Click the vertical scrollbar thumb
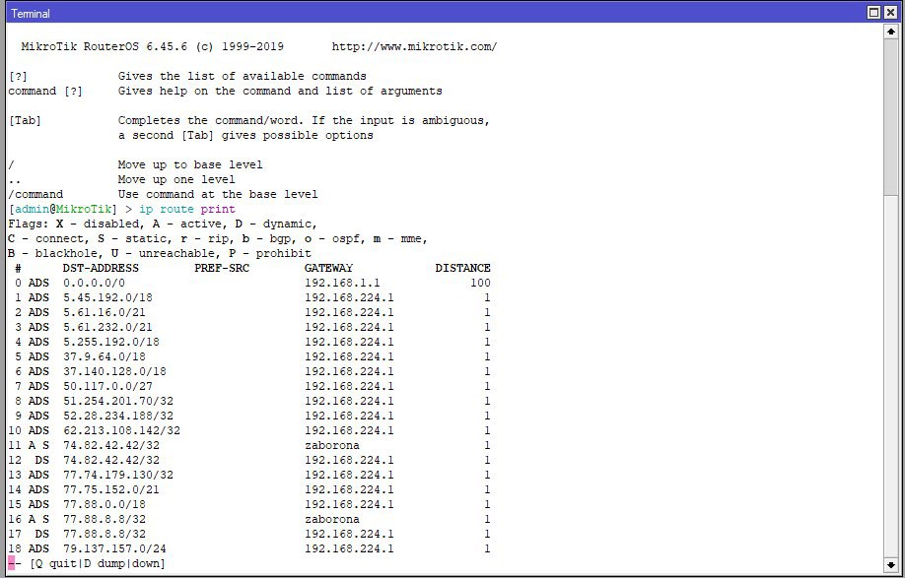Image resolution: width=905 pixels, height=578 pixels. tap(890, 118)
